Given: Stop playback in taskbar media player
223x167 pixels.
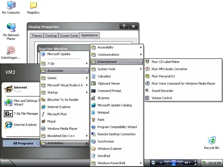Looking at the screenshot, I should [x=161, y=163].
